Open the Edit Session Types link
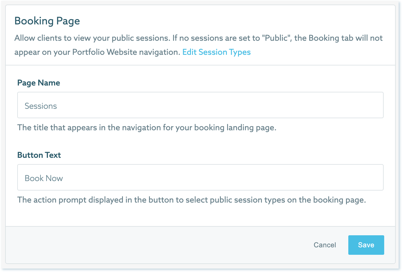402x272 pixels. tap(217, 52)
